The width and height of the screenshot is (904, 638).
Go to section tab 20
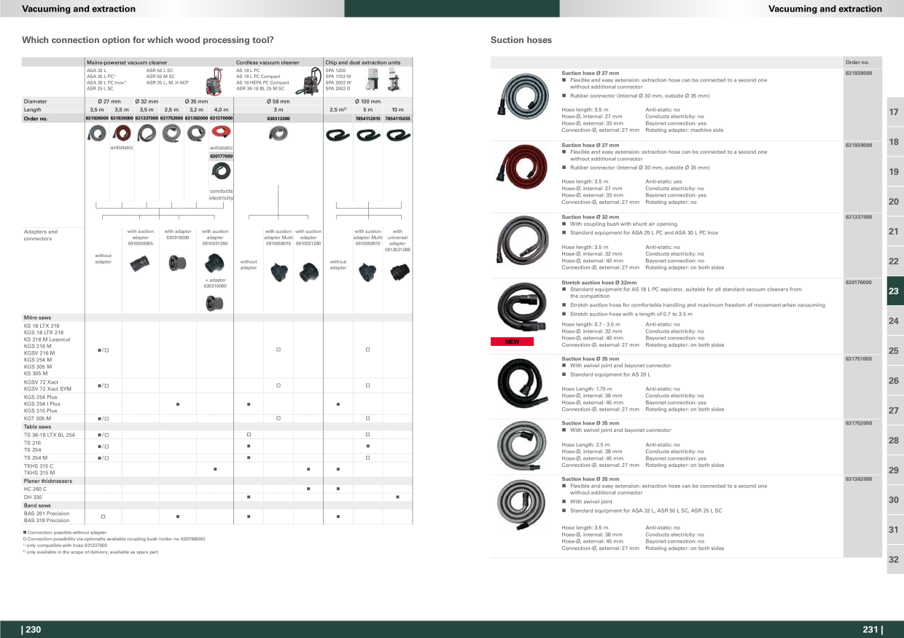point(895,202)
